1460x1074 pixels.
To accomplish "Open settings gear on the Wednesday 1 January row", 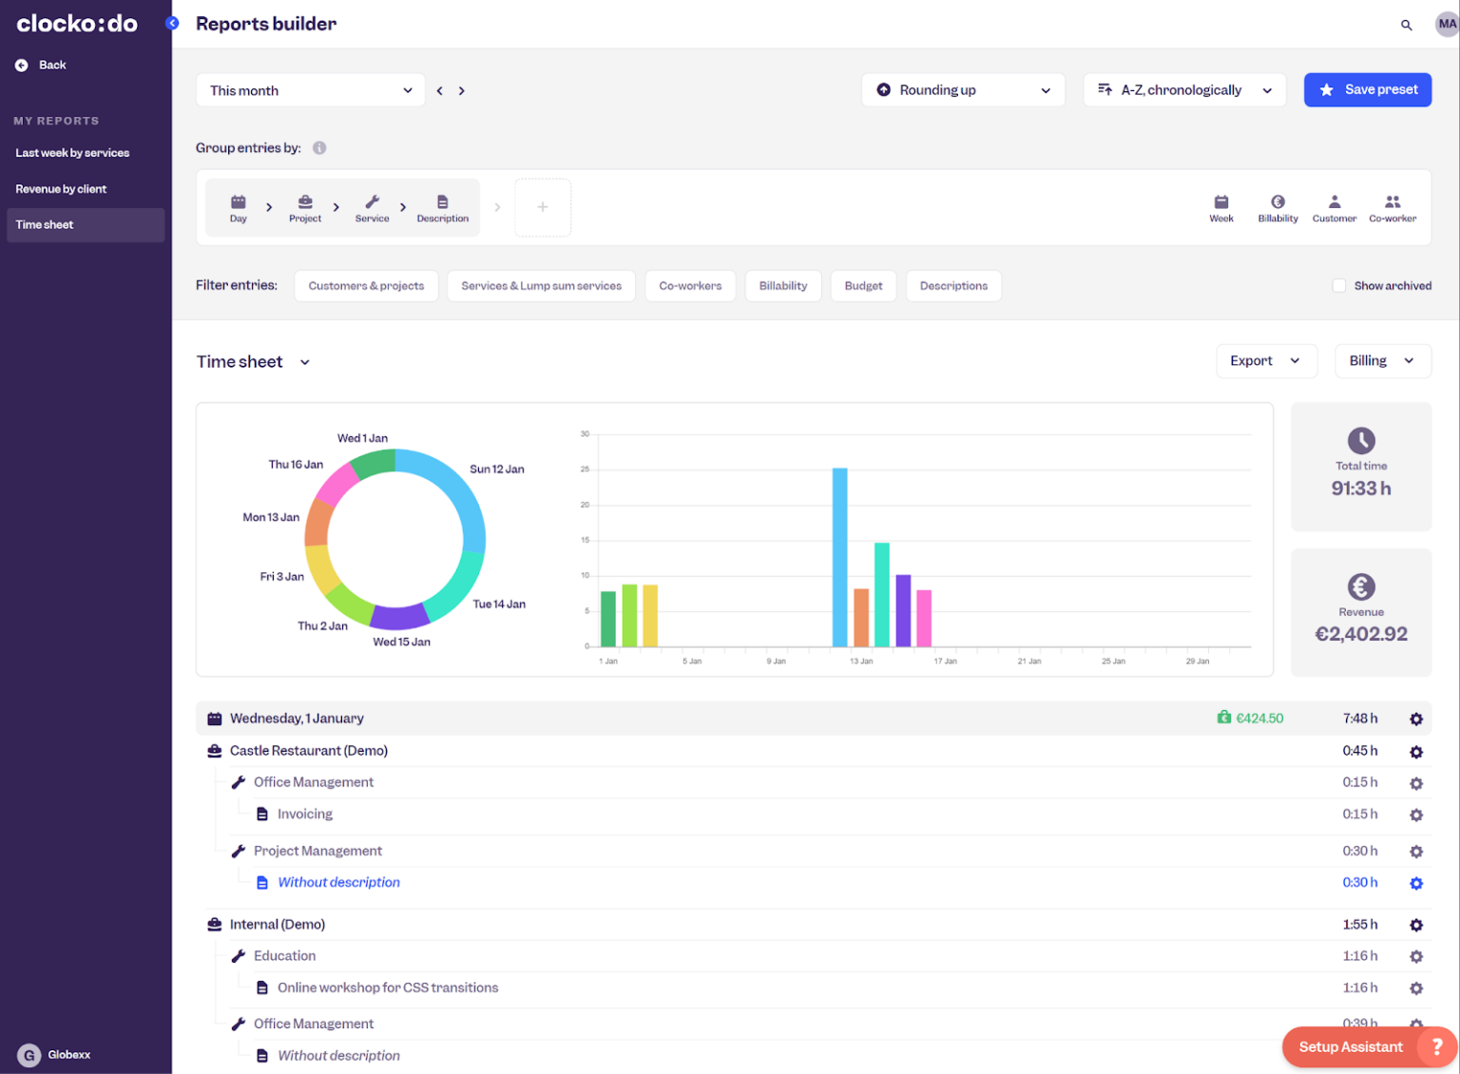I will click(1415, 719).
